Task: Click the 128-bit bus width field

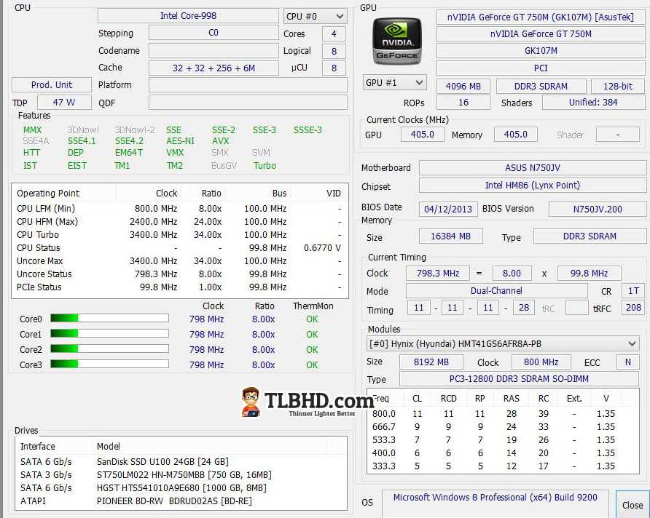Action: tap(618, 86)
